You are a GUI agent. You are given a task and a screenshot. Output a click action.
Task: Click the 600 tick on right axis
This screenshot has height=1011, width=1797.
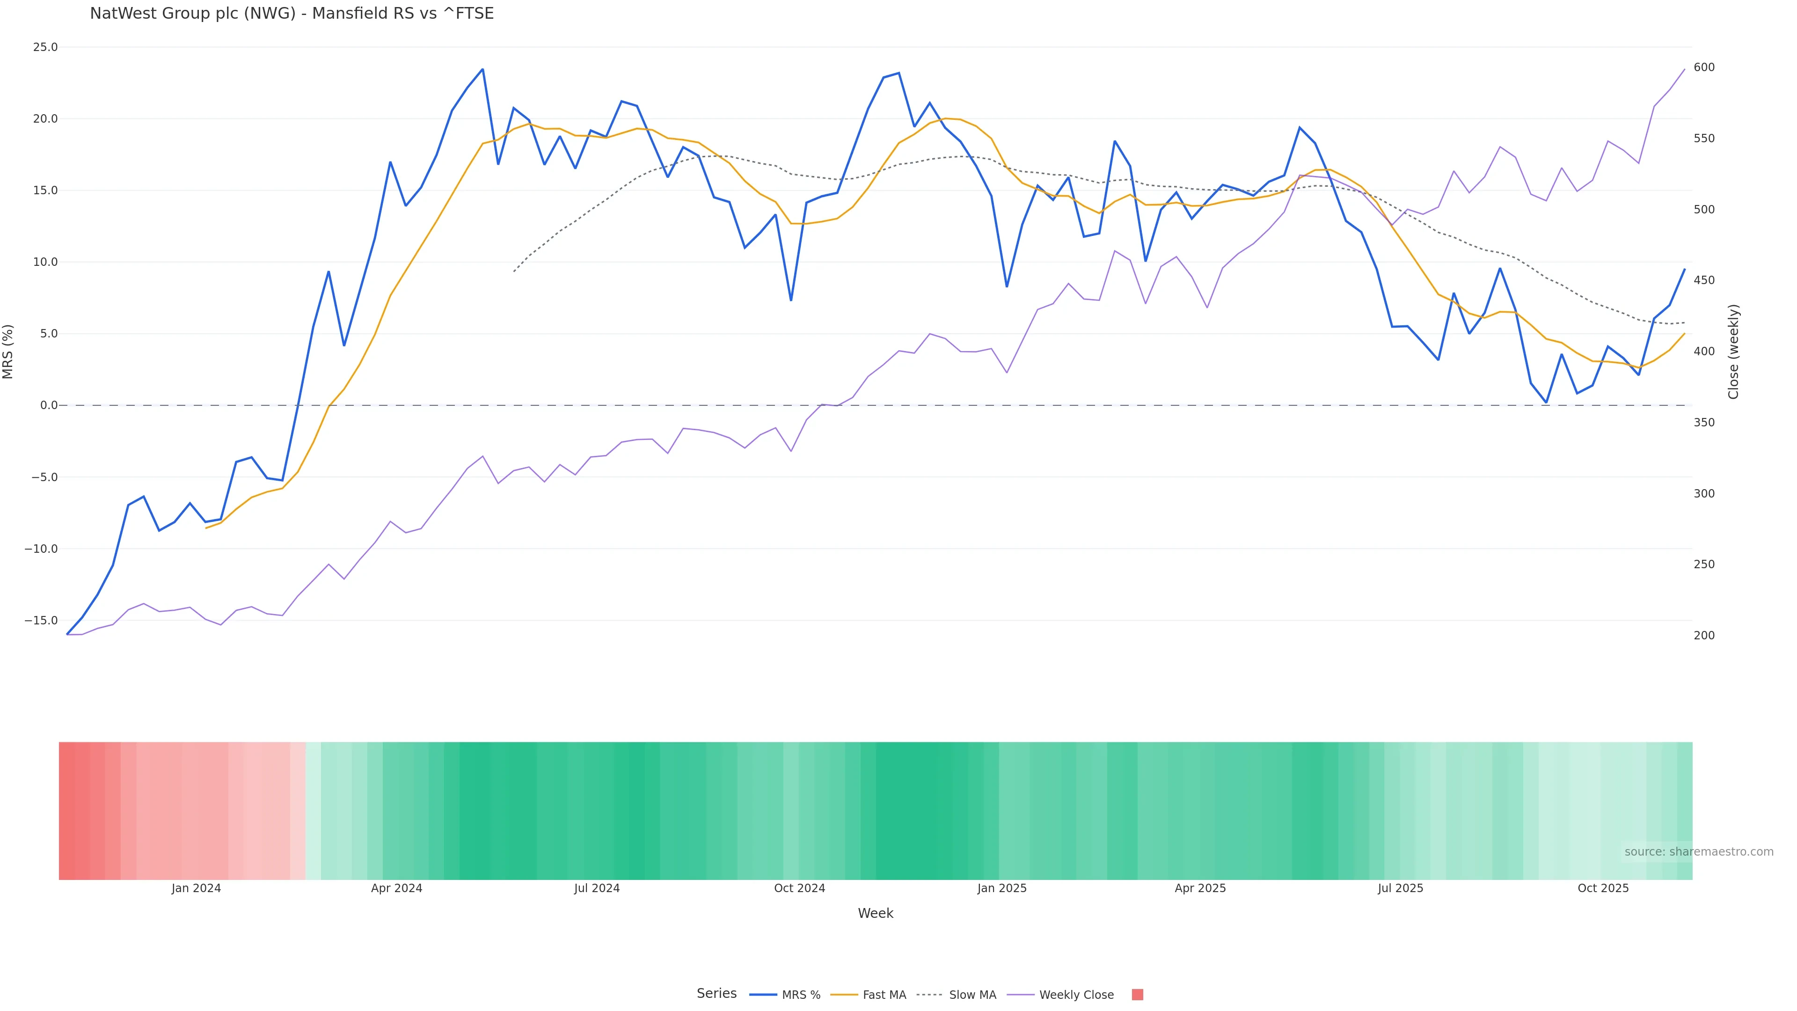coord(1703,68)
